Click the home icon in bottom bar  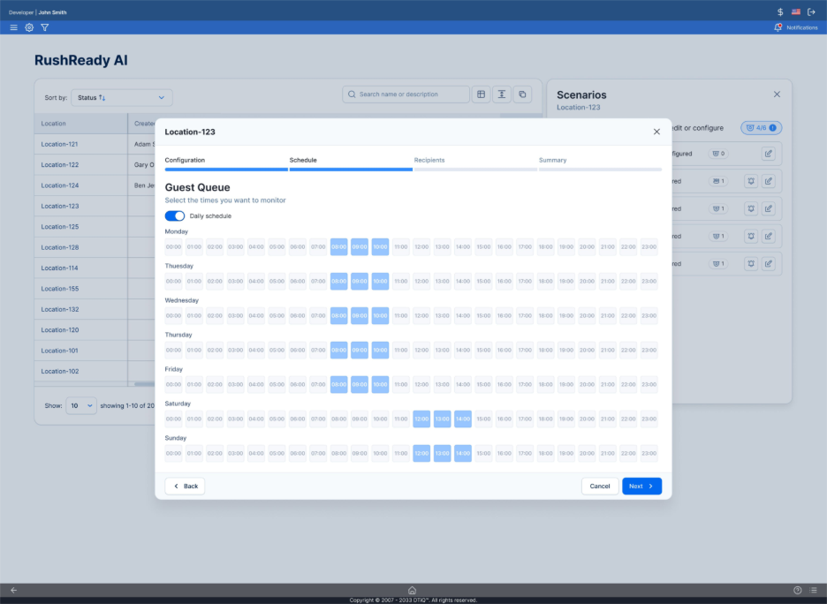pos(412,590)
